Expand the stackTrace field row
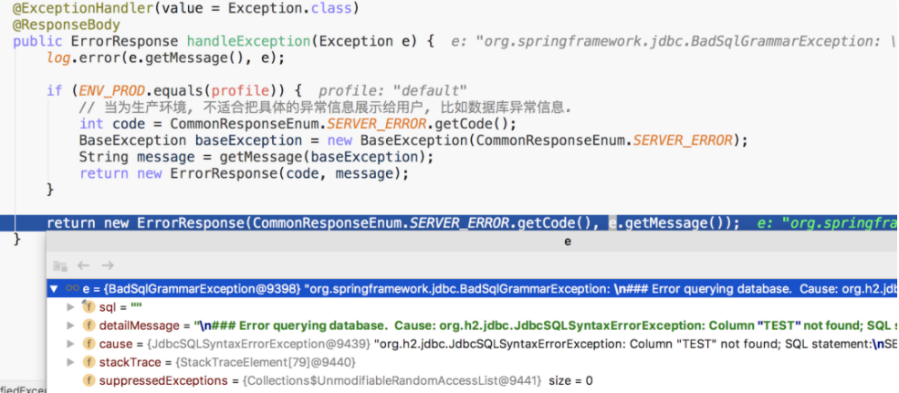899x393 pixels. pos(70,363)
